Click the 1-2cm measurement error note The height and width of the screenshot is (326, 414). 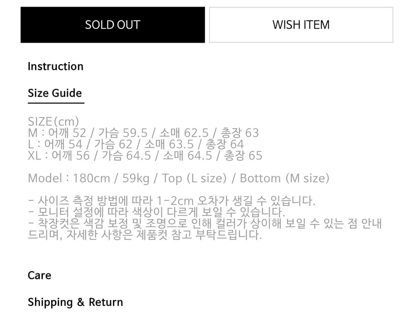(x=172, y=201)
